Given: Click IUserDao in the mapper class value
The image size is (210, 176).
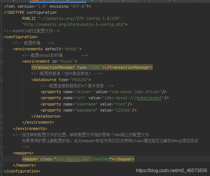Looking at the screenshot, I should (100, 159).
